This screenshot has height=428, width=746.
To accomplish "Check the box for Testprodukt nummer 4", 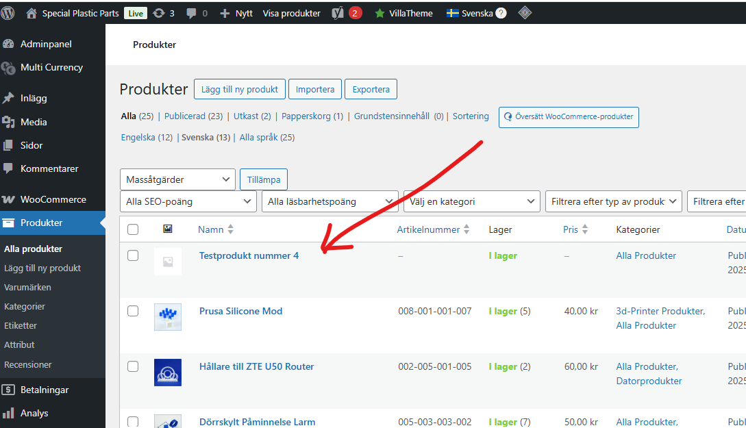I will pos(133,255).
